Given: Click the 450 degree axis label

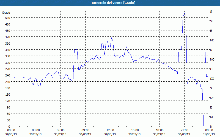Looking at the screenshot, I should tap(8, 31).
